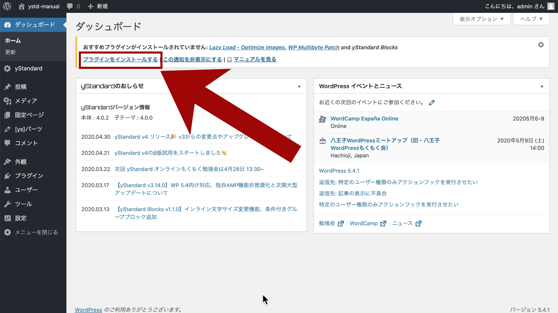Screen dimensions: 558x313
Task: Open 特定のユーザー権限のみアクションフック link without 返信先
Action: [389, 204]
